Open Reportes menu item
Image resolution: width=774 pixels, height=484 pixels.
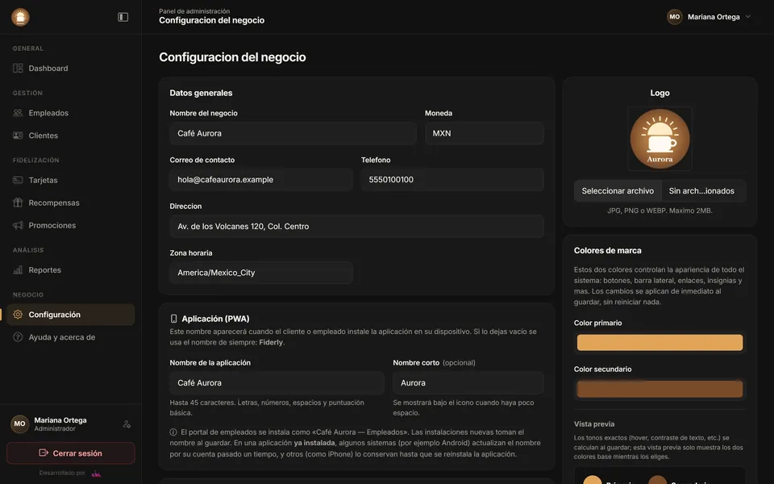pos(71,270)
